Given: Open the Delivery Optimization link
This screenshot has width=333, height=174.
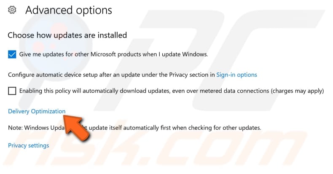Looking at the screenshot, I should click(x=37, y=111).
